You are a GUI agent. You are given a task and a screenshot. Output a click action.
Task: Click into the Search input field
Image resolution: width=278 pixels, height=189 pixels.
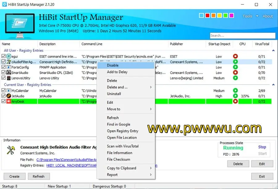(242, 36)
